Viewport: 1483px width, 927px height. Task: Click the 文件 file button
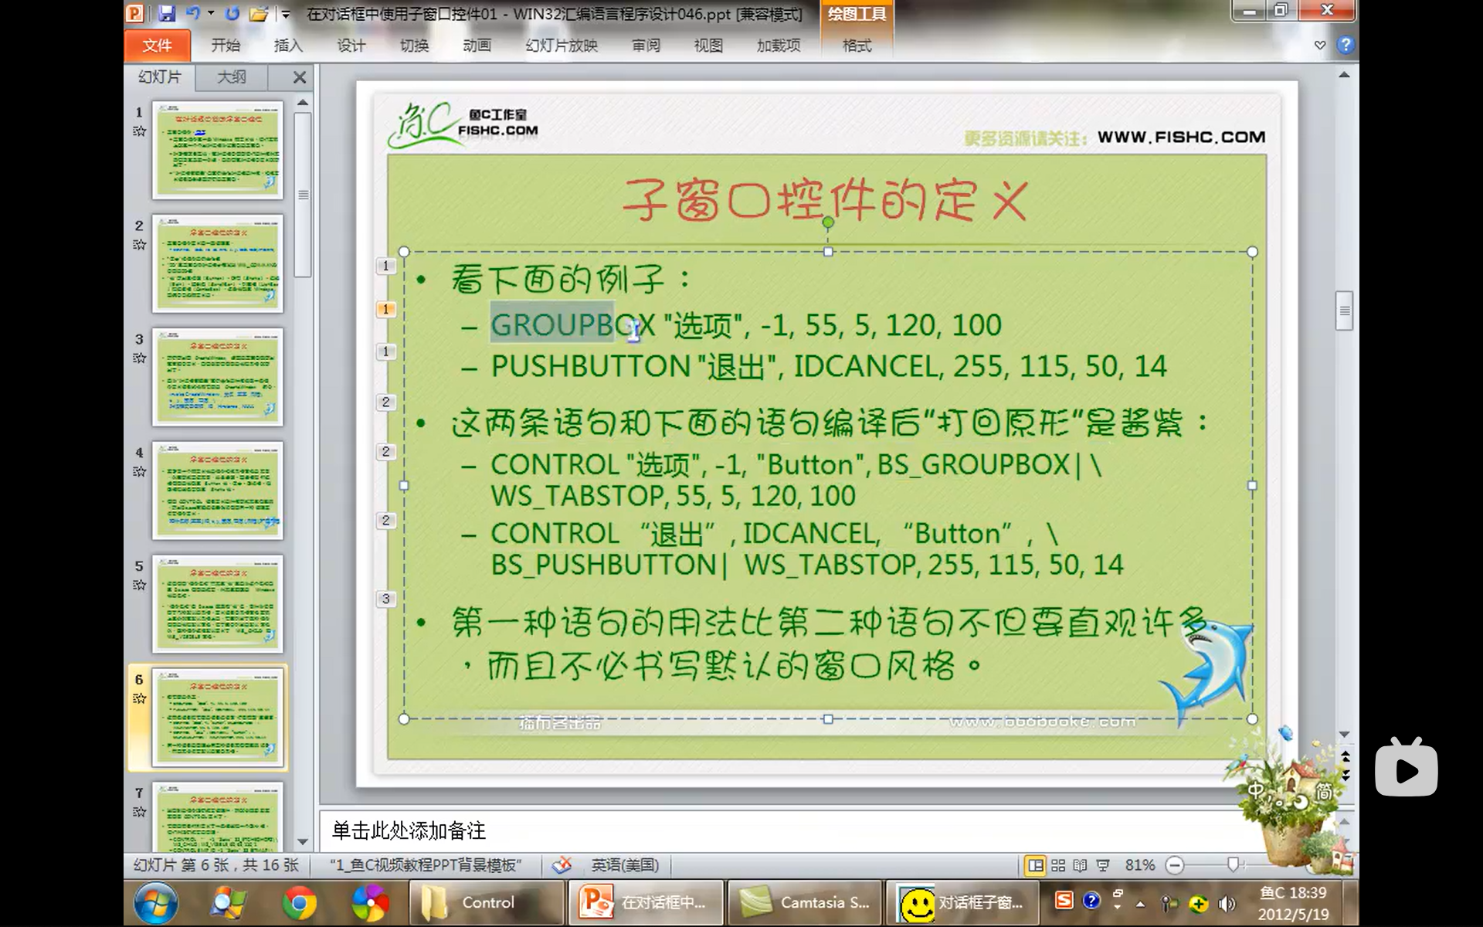157,46
